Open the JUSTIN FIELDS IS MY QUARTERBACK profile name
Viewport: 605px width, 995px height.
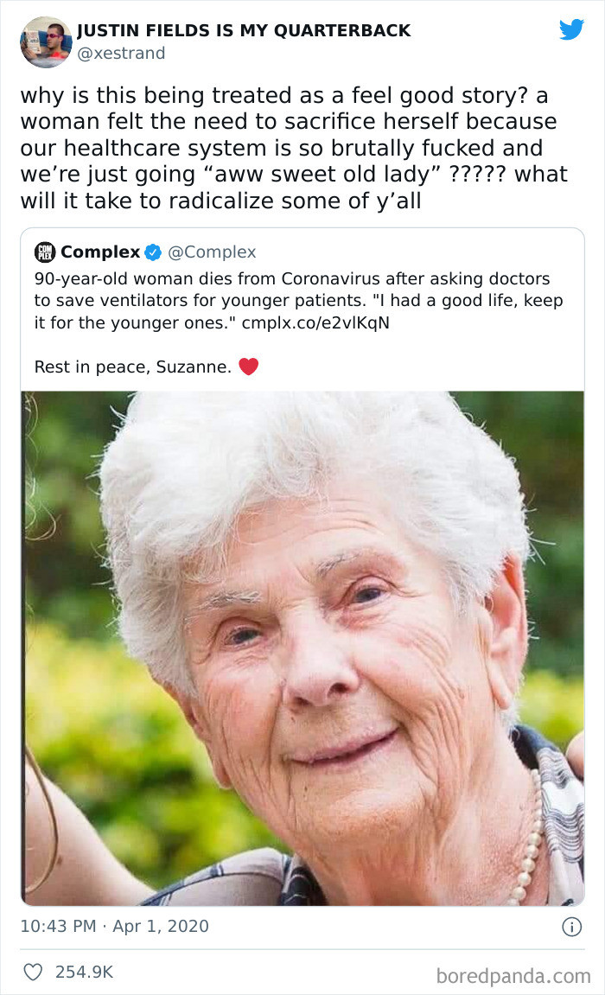coord(244,31)
